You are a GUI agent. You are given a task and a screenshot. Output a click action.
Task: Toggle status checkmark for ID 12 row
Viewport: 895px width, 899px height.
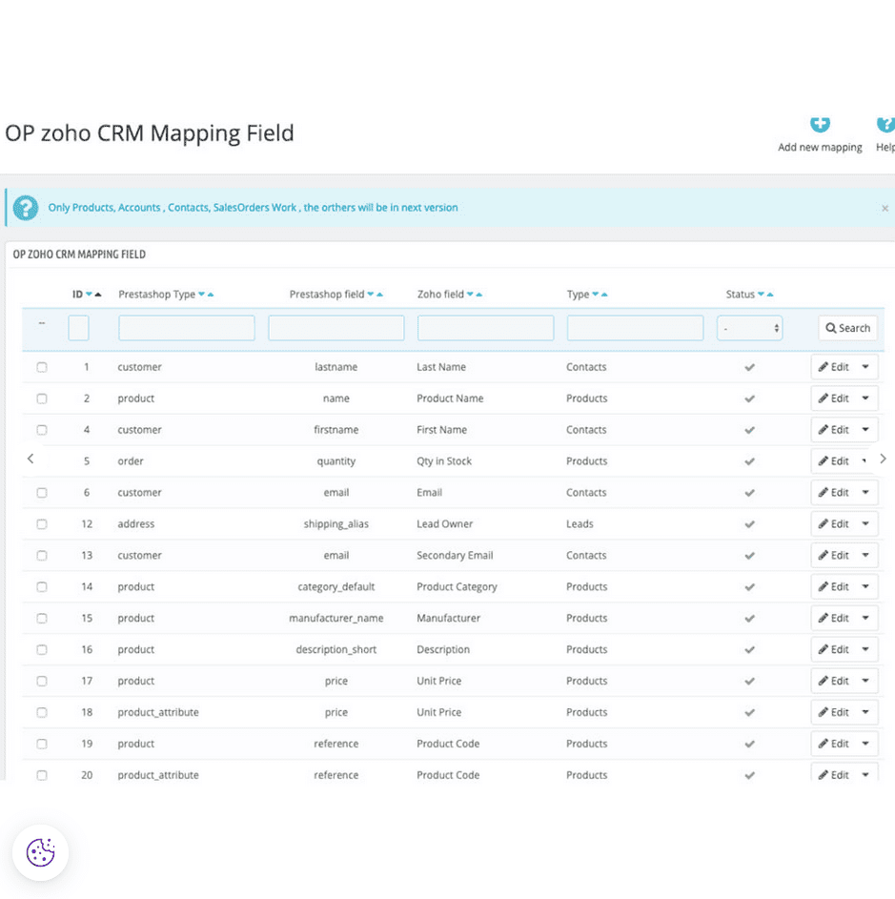point(749,524)
